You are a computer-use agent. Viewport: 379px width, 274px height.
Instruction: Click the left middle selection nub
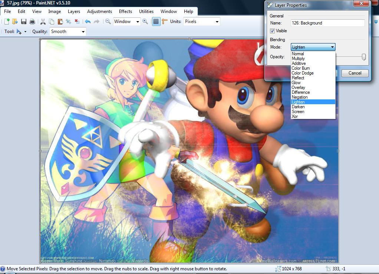tap(40, 151)
